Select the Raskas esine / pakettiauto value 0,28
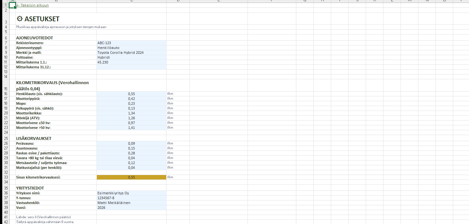The width and height of the screenshot is (469, 224). point(131,153)
